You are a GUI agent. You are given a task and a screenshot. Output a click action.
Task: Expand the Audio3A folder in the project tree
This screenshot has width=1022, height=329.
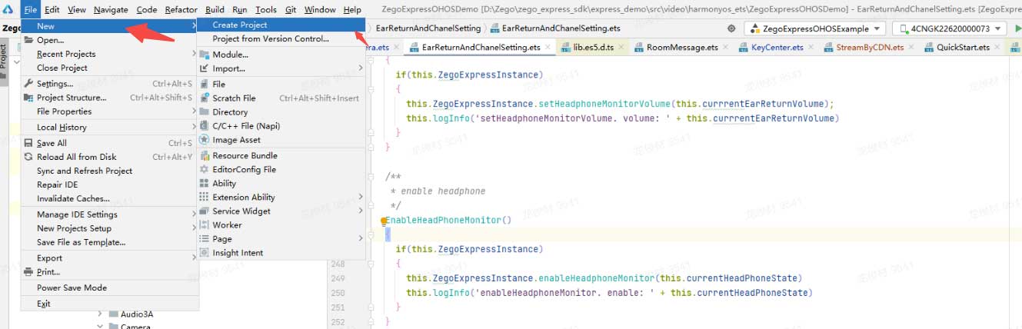pos(100,314)
